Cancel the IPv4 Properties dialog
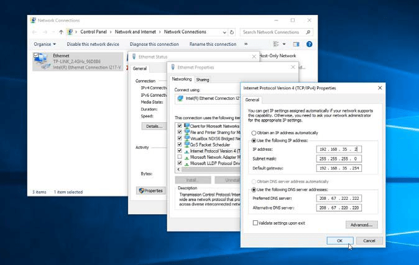Viewport: 419px width, 265px height. pyautogui.click(x=369, y=241)
